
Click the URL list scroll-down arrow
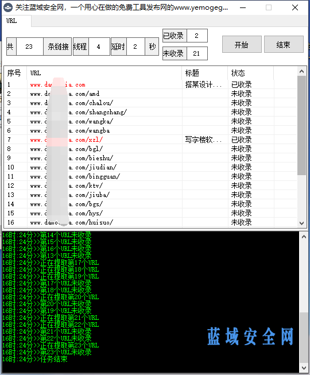301,223
